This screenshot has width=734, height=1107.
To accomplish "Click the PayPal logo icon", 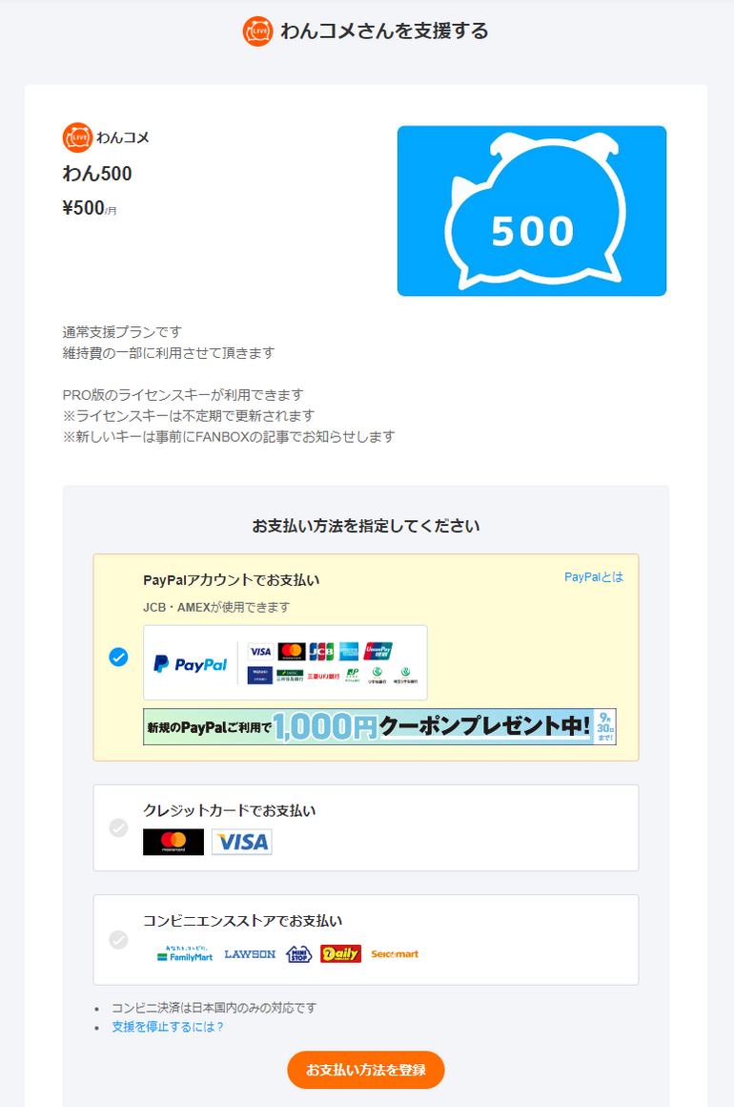I will tap(191, 664).
